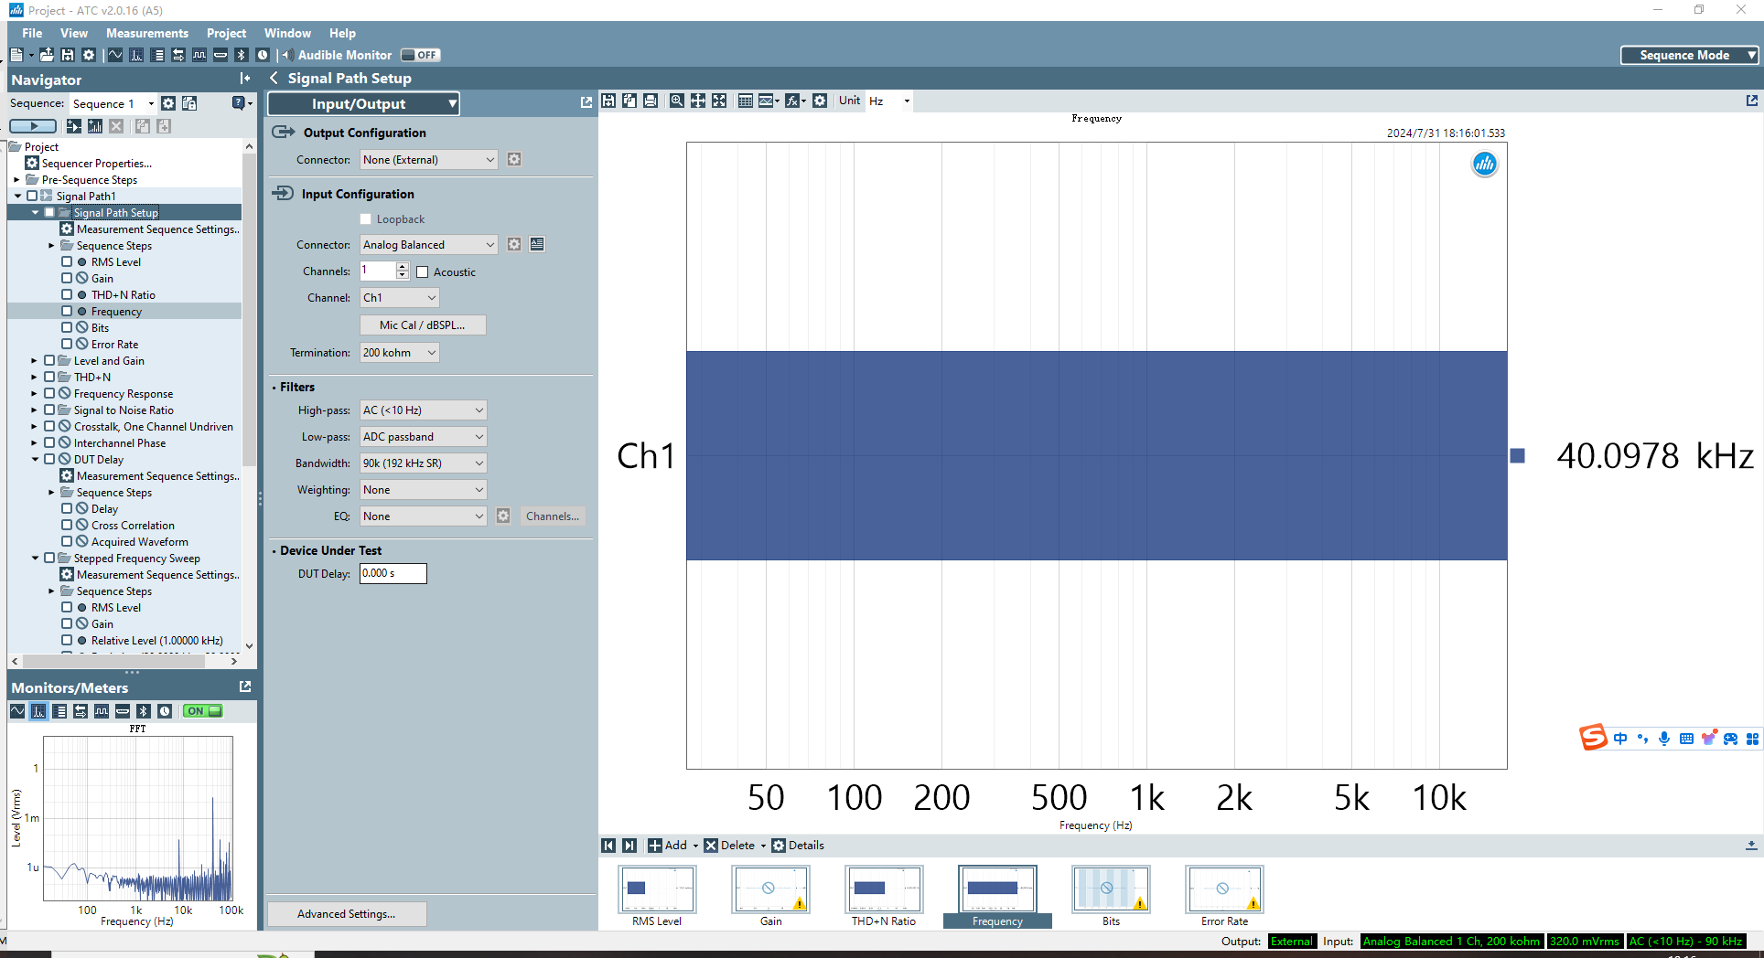Click the zoom icon in the graph toolbar
This screenshot has height=958, width=1764.
pyautogui.click(x=676, y=101)
